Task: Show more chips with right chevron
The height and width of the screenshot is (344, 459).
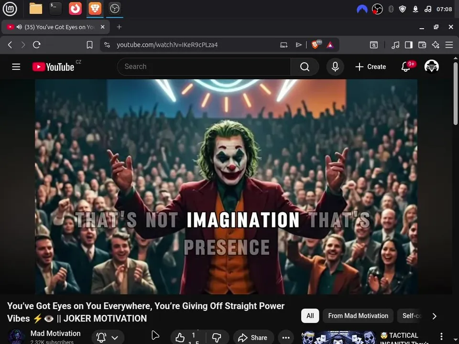Action: (435, 316)
